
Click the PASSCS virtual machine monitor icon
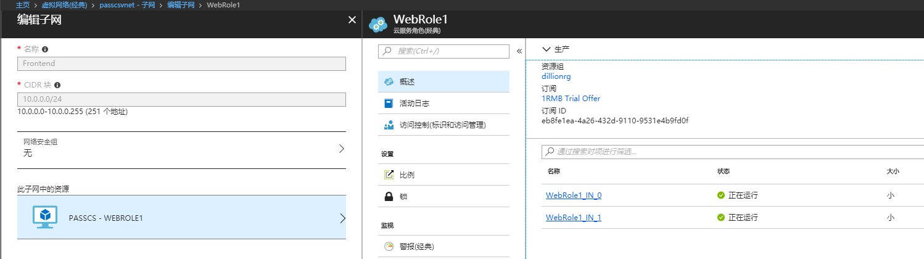click(44, 217)
